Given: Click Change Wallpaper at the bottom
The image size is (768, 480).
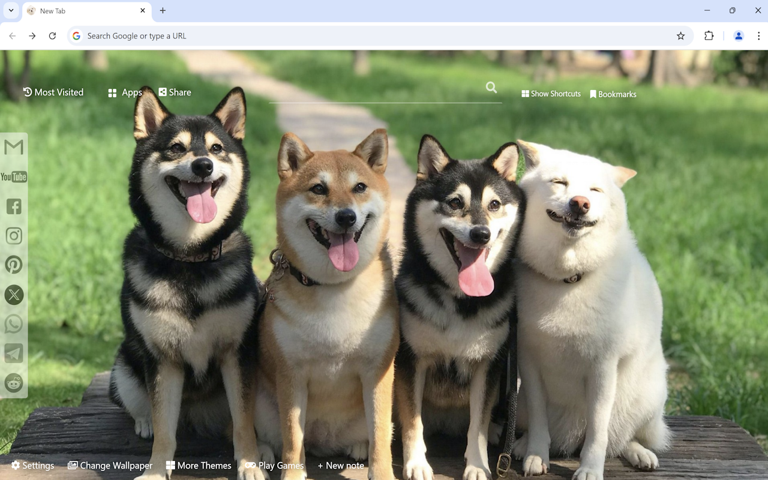Looking at the screenshot, I should [x=110, y=465].
